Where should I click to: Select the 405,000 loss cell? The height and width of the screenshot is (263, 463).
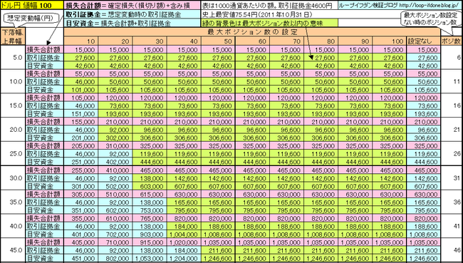click(x=81, y=242)
